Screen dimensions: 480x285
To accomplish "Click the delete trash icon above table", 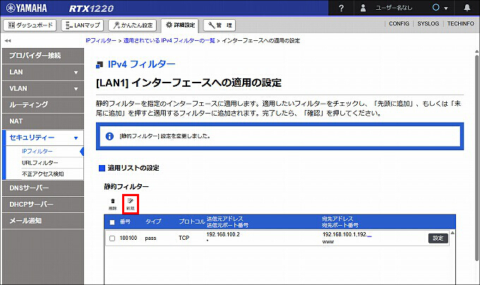I will (x=113, y=204).
